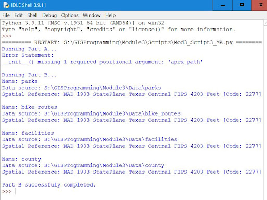This screenshot has width=267, height=200.
Task: Click 'Part B successfuly completed.' line
Action: [49, 185]
